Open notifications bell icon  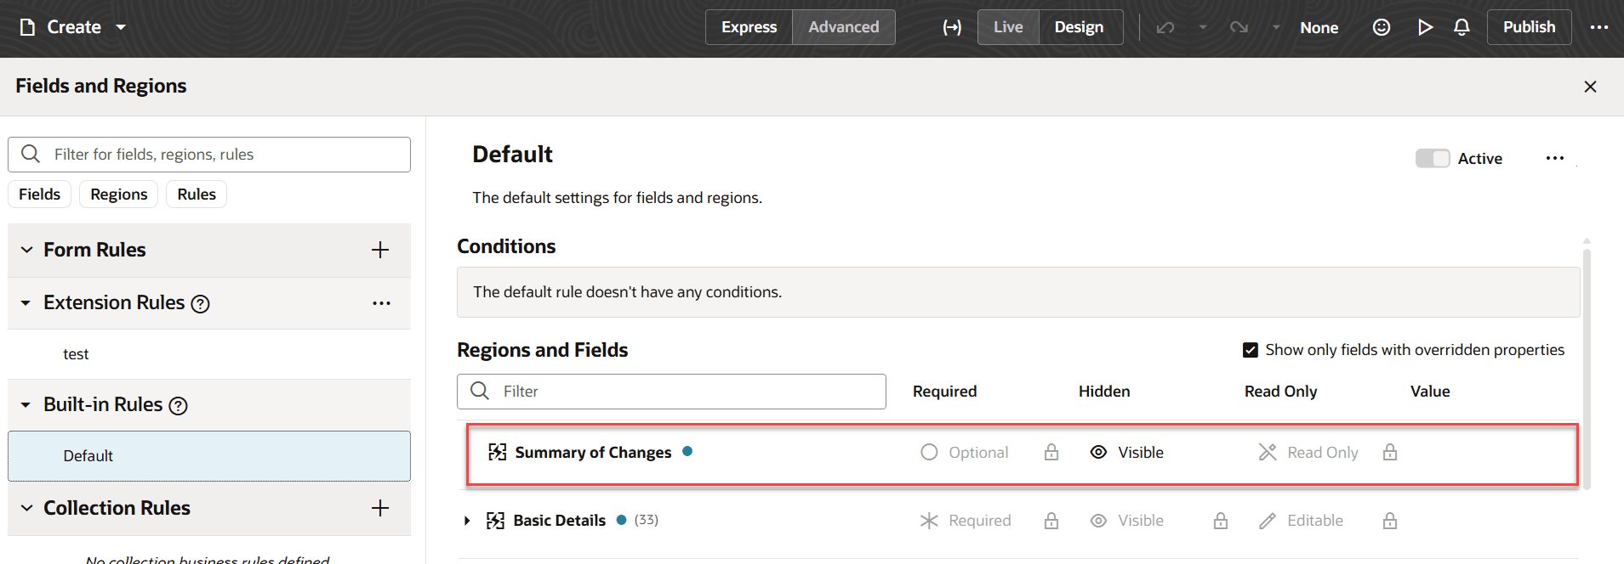[x=1462, y=27]
